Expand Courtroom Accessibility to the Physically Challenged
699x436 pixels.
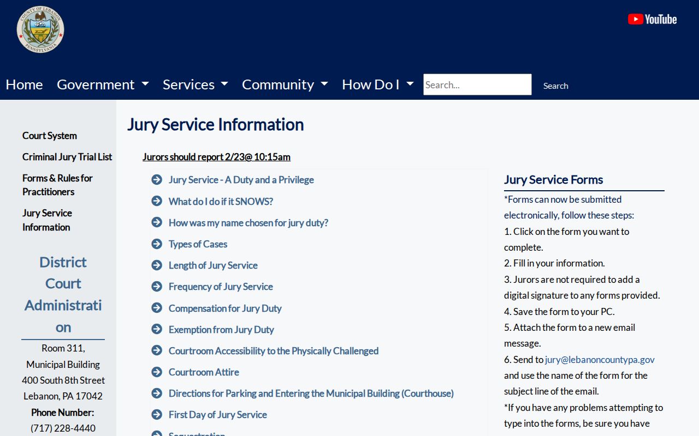tap(274, 350)
